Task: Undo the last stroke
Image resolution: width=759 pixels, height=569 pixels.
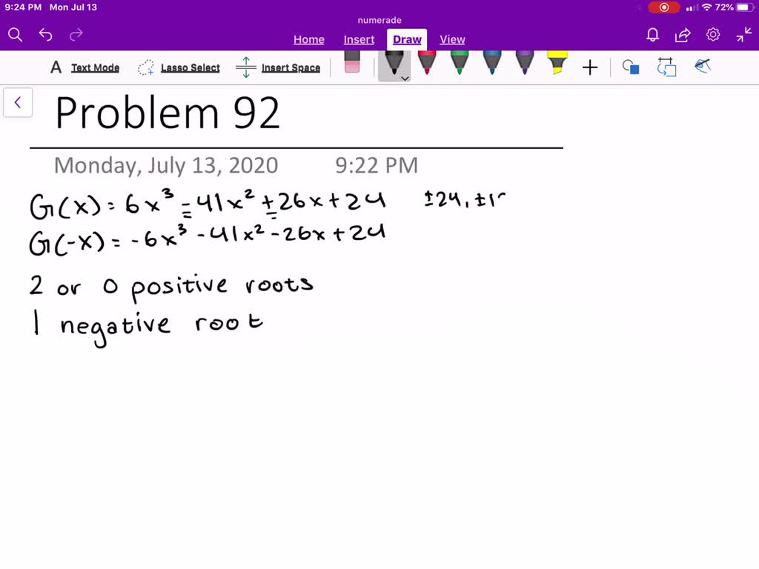Action: click(x=45, y=35)
